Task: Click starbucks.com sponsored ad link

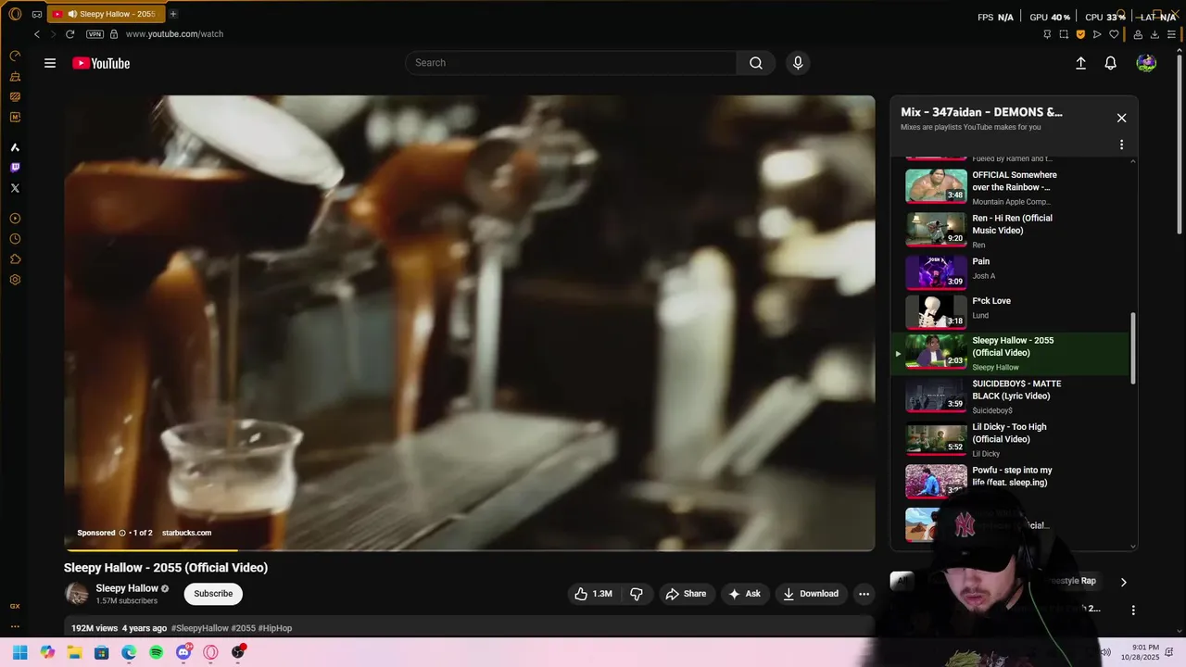Action: [x=186, y=533]
